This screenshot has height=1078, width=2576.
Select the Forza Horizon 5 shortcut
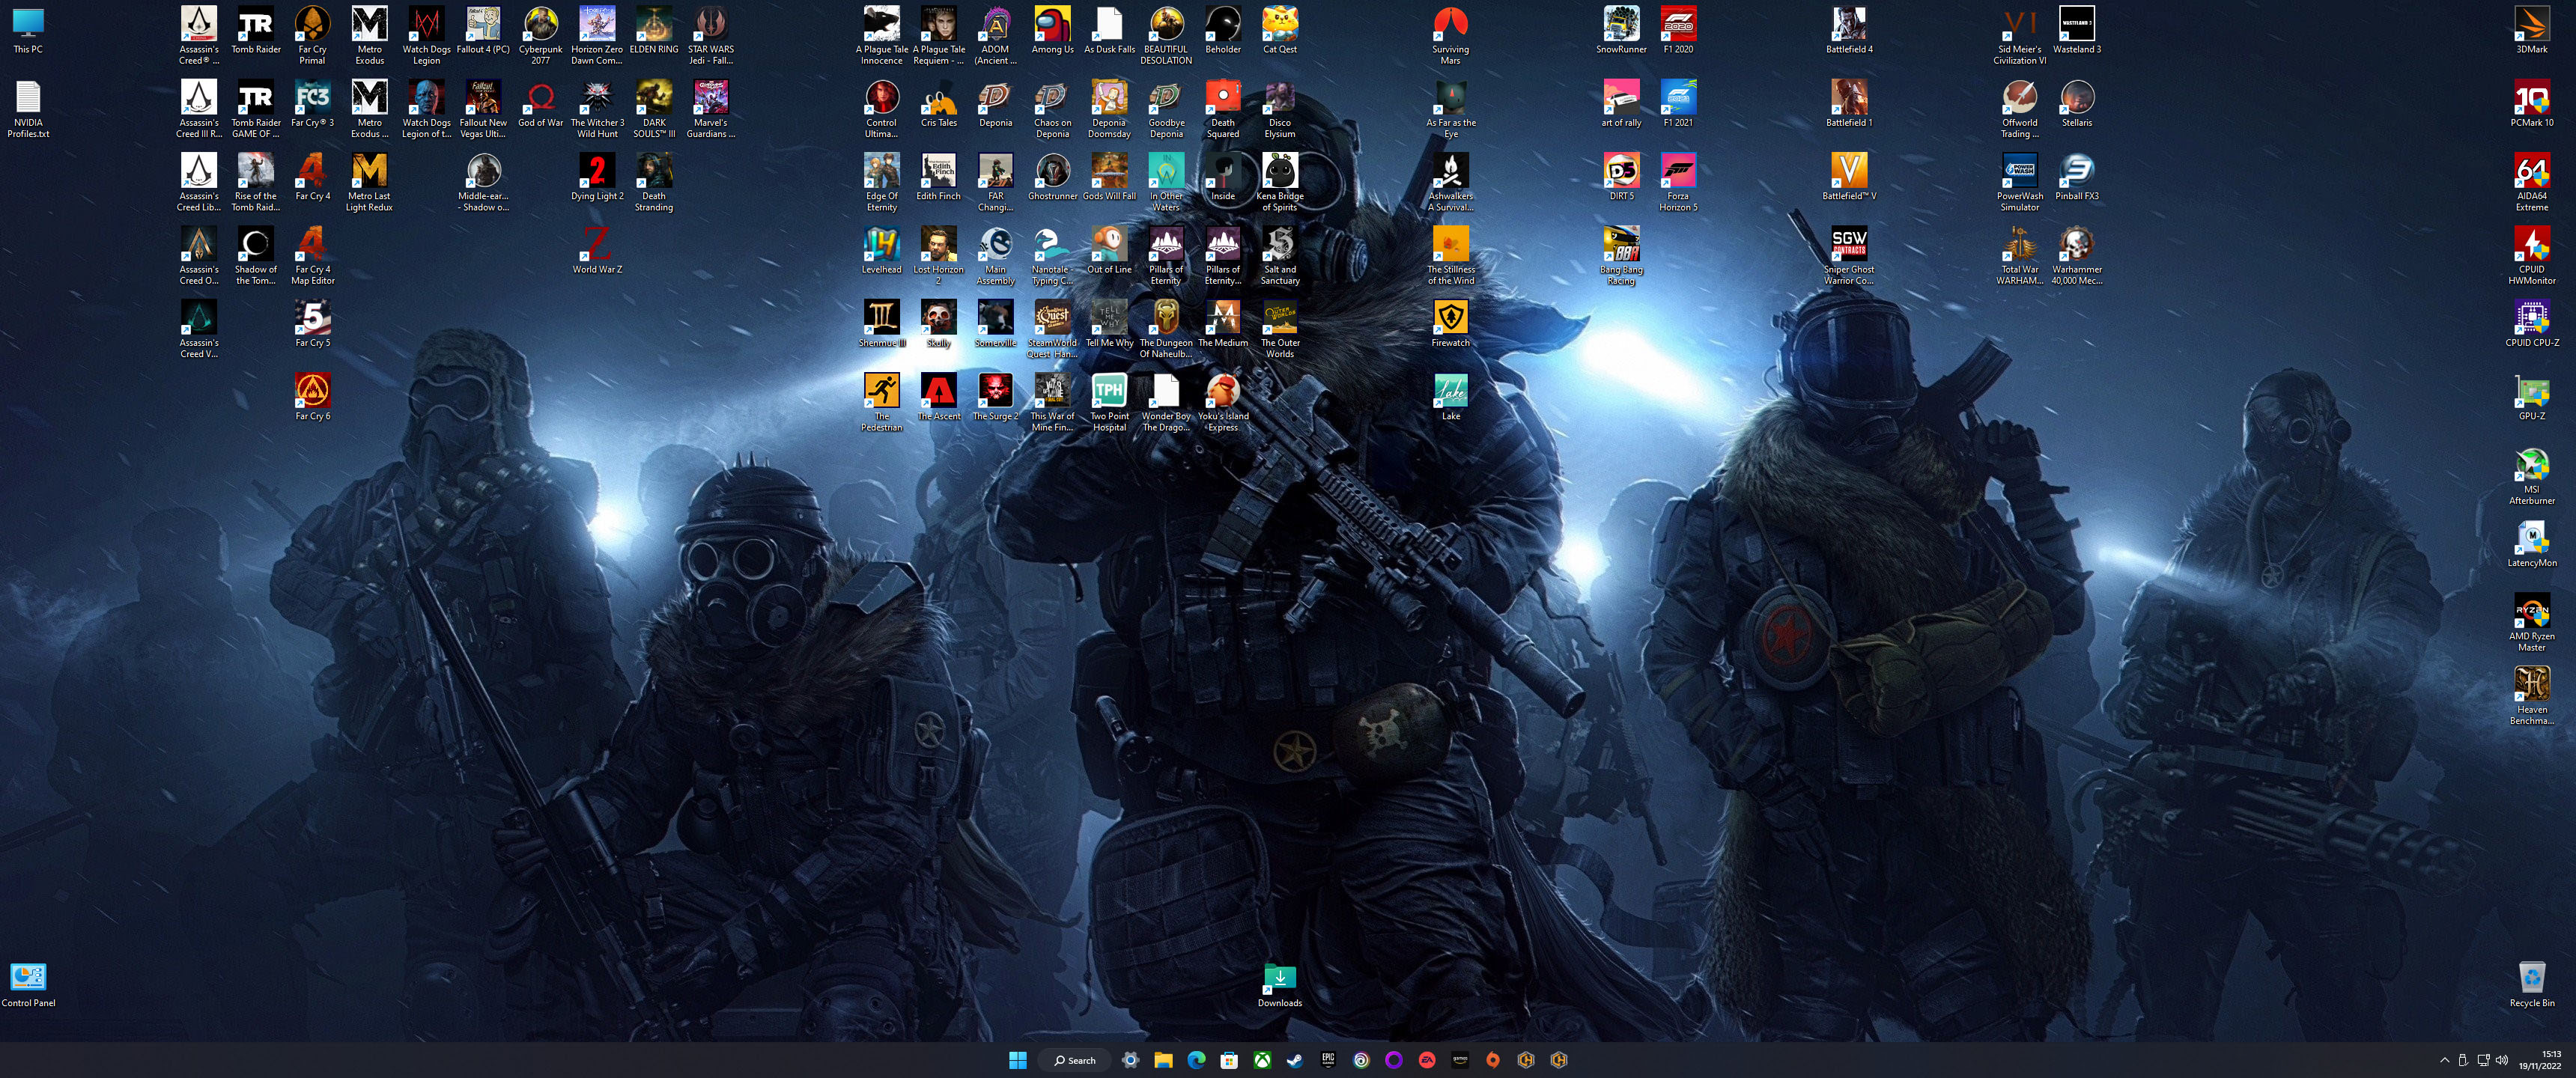click(x=1678, y=183)
